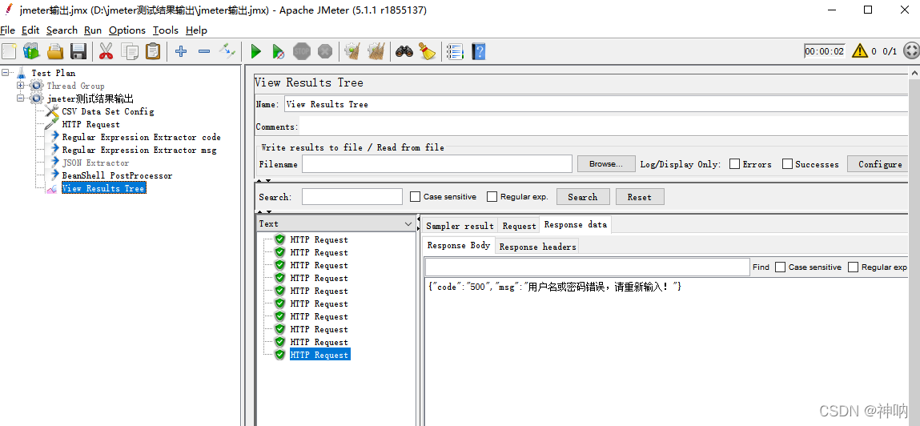Click the yellow warning triangle log icon
The height and width of the screenshot is (426, 920).
click(x=860, y=51)
